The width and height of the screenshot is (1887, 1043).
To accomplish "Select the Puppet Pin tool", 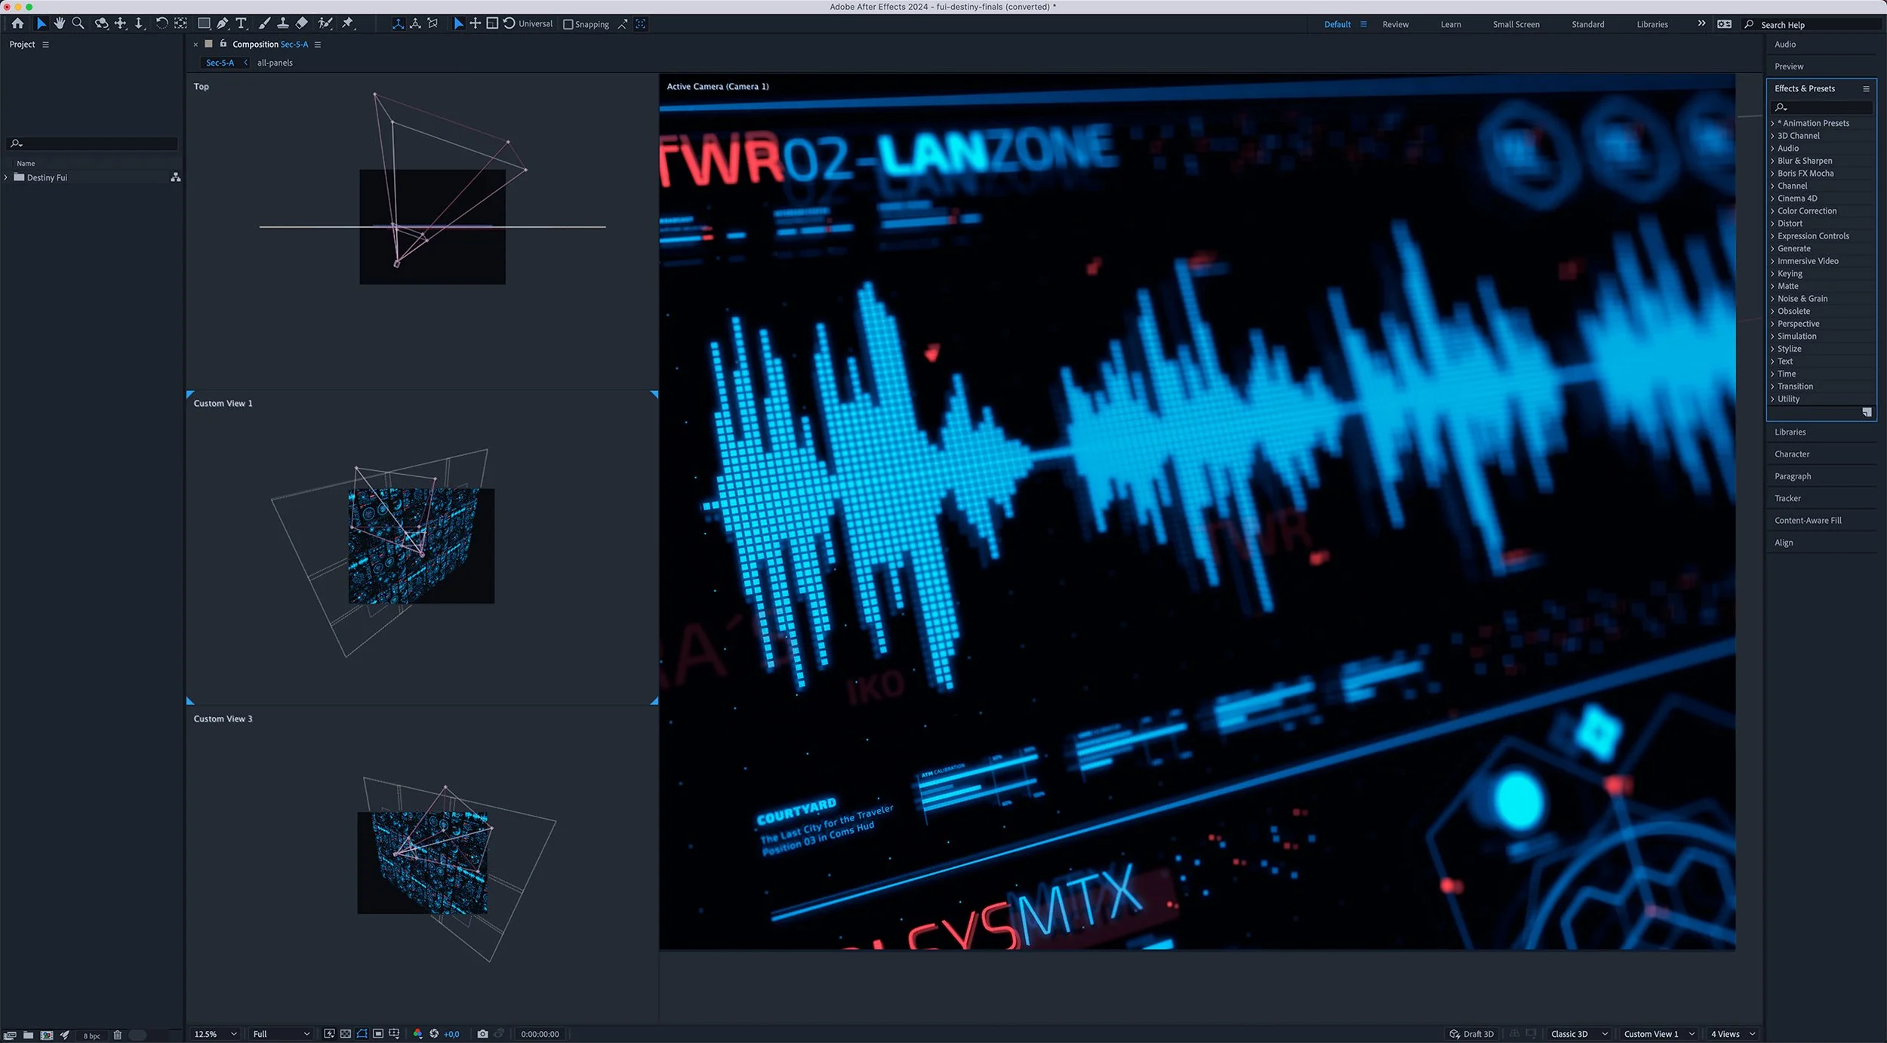I will click(x=348, y=23).
